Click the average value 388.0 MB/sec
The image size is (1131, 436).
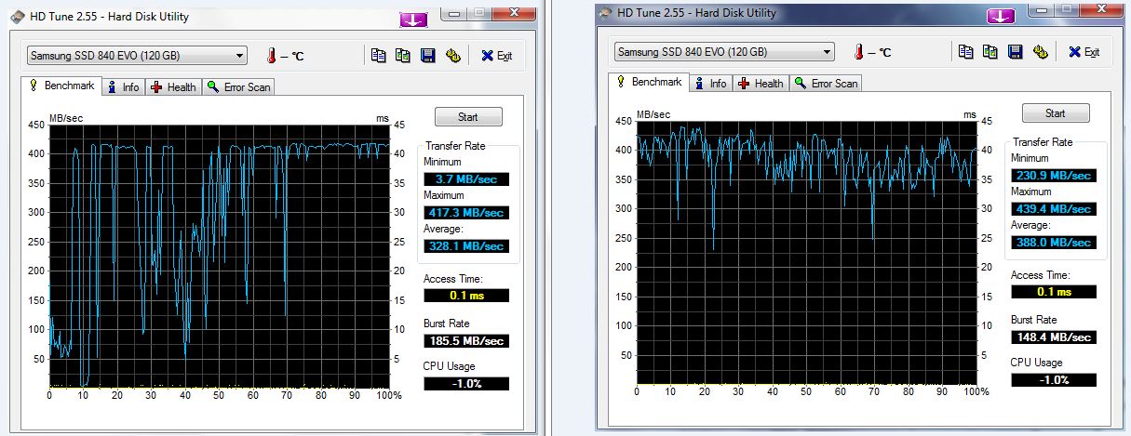[x=1054, y=243]
